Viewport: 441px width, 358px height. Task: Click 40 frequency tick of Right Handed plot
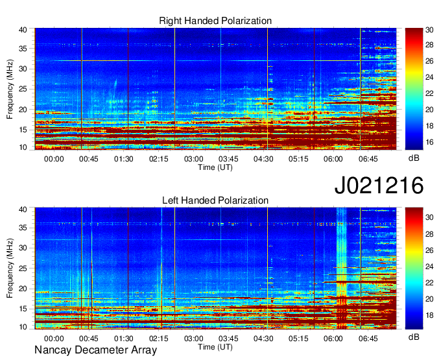pos(23,30)
